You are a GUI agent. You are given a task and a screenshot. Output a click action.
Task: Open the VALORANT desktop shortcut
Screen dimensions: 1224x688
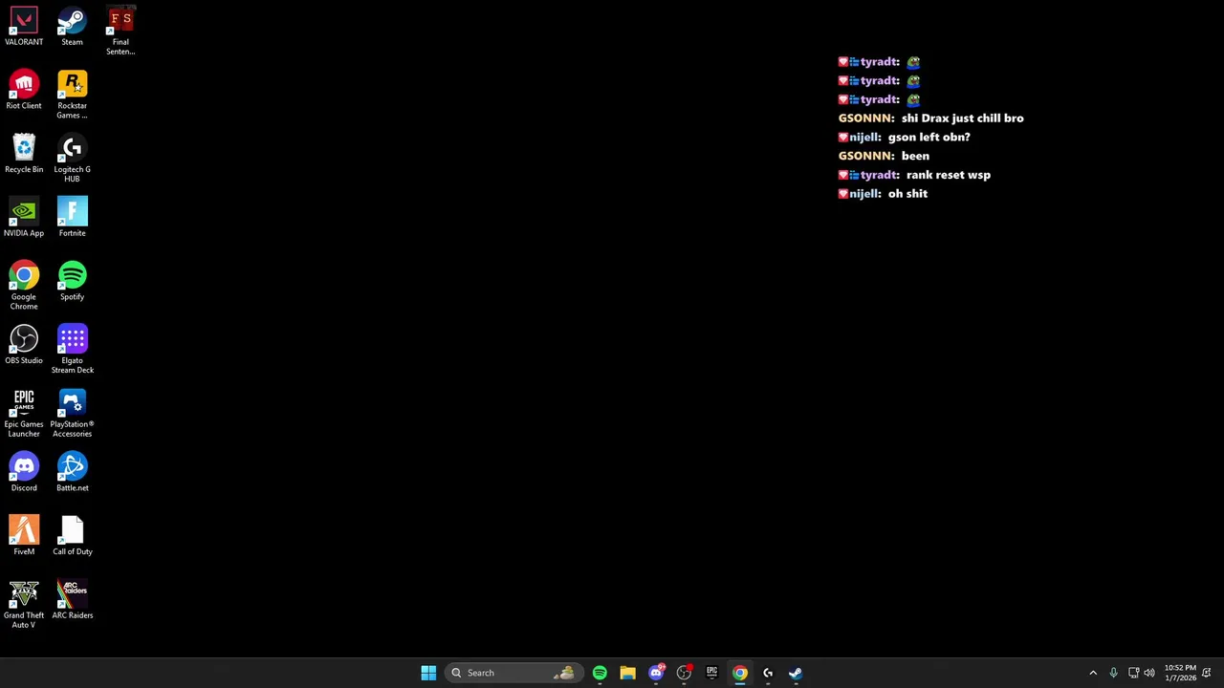24,27
